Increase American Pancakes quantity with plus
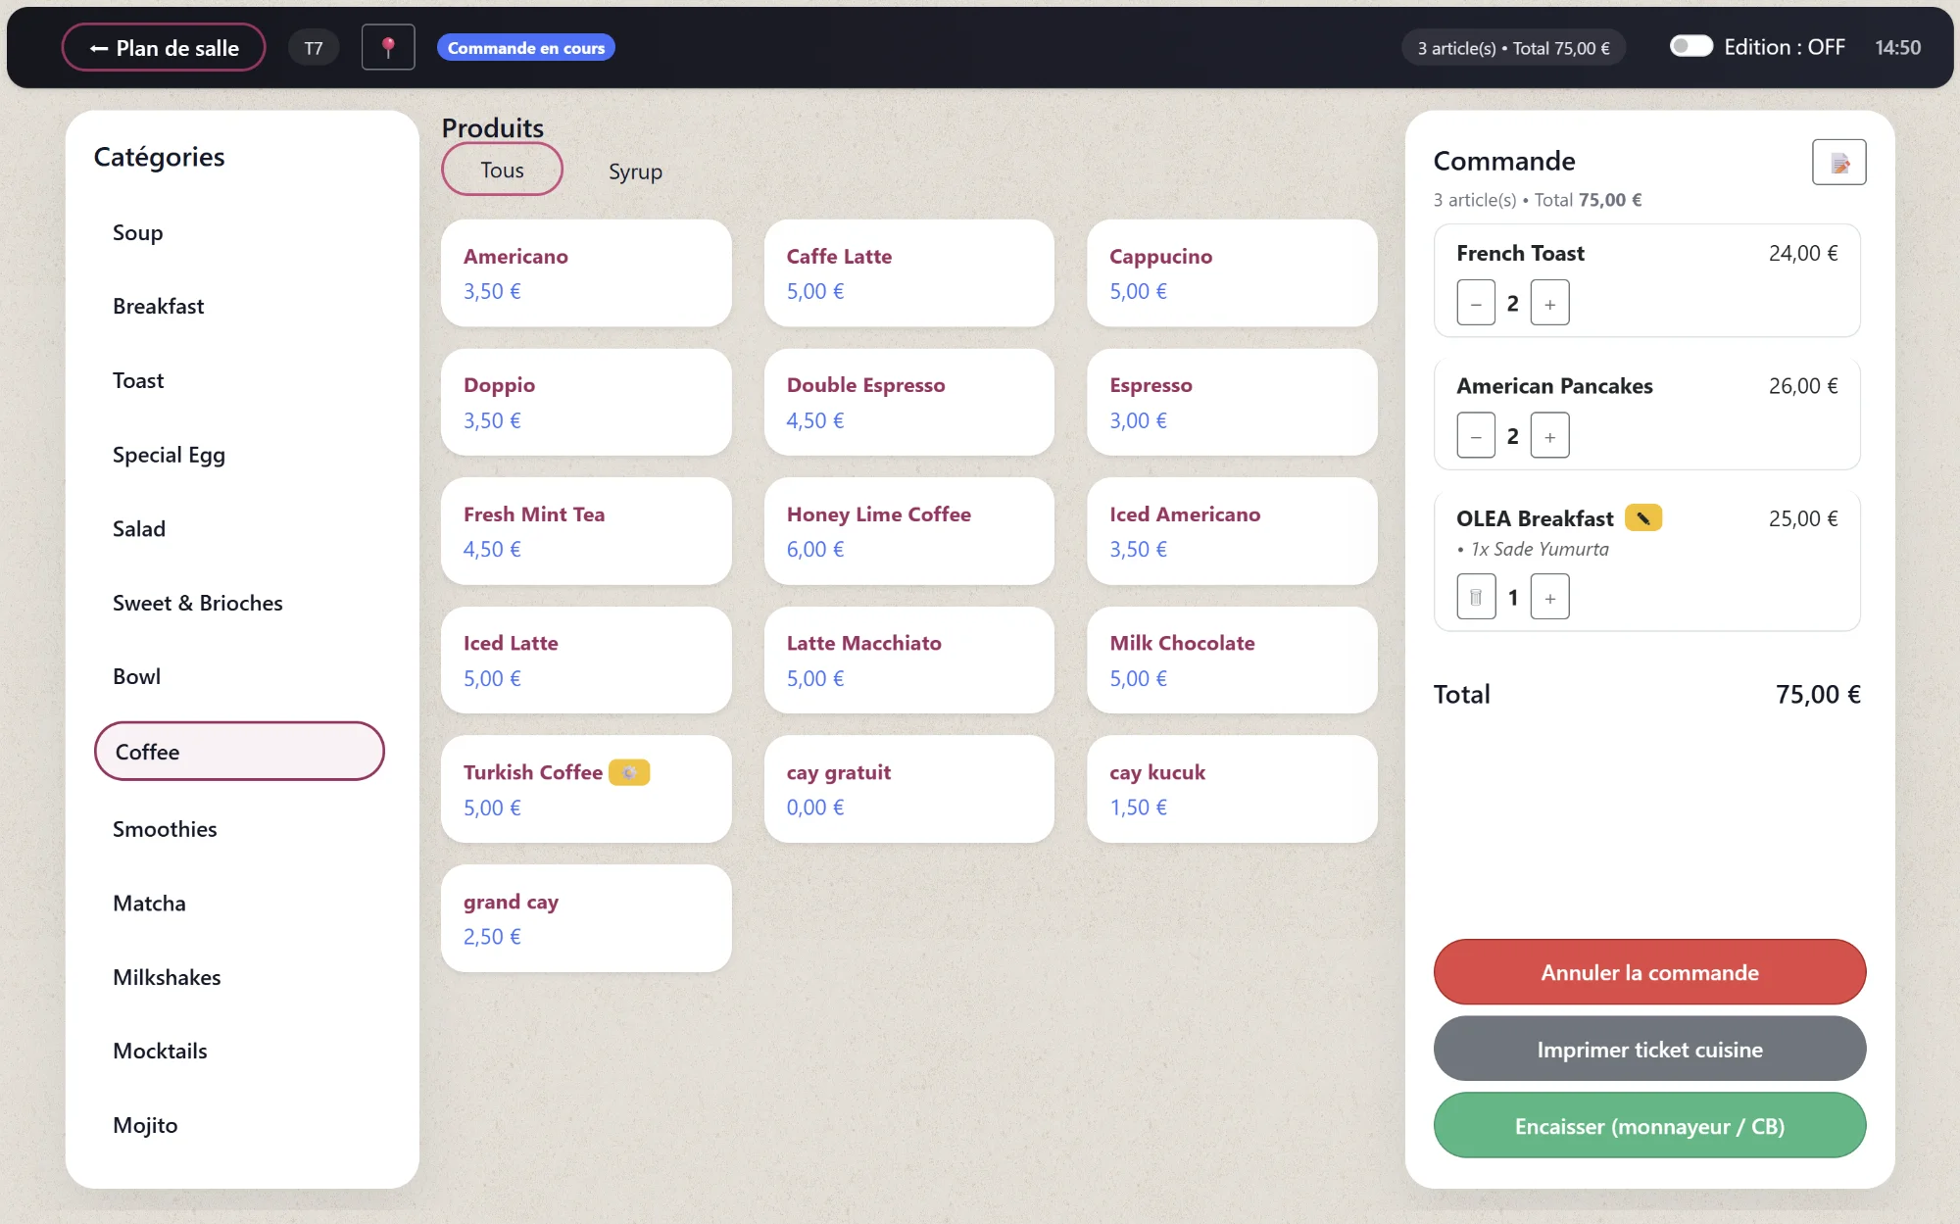The image size is (1960, 1224). pyautogui.click(x=1549, y=436)
